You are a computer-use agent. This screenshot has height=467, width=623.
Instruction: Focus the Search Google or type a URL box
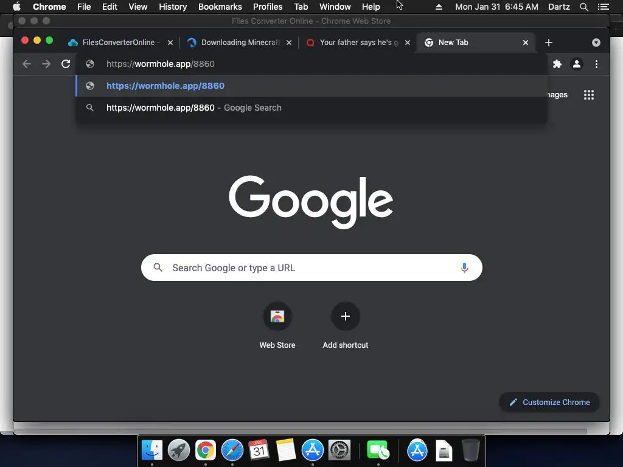tap(311, 268)
